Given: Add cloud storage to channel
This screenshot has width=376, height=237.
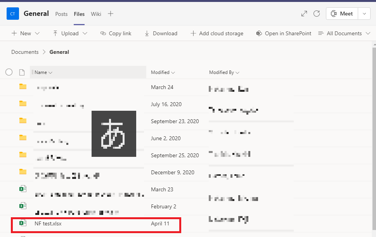Looking at the screenshot, I should [x=217, y=33].
